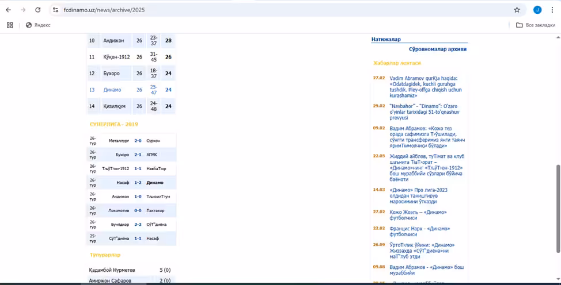Open Динамо Про лига-2023 article
Image resolution: width=561 pixels, height=285 pixels.
419,196
